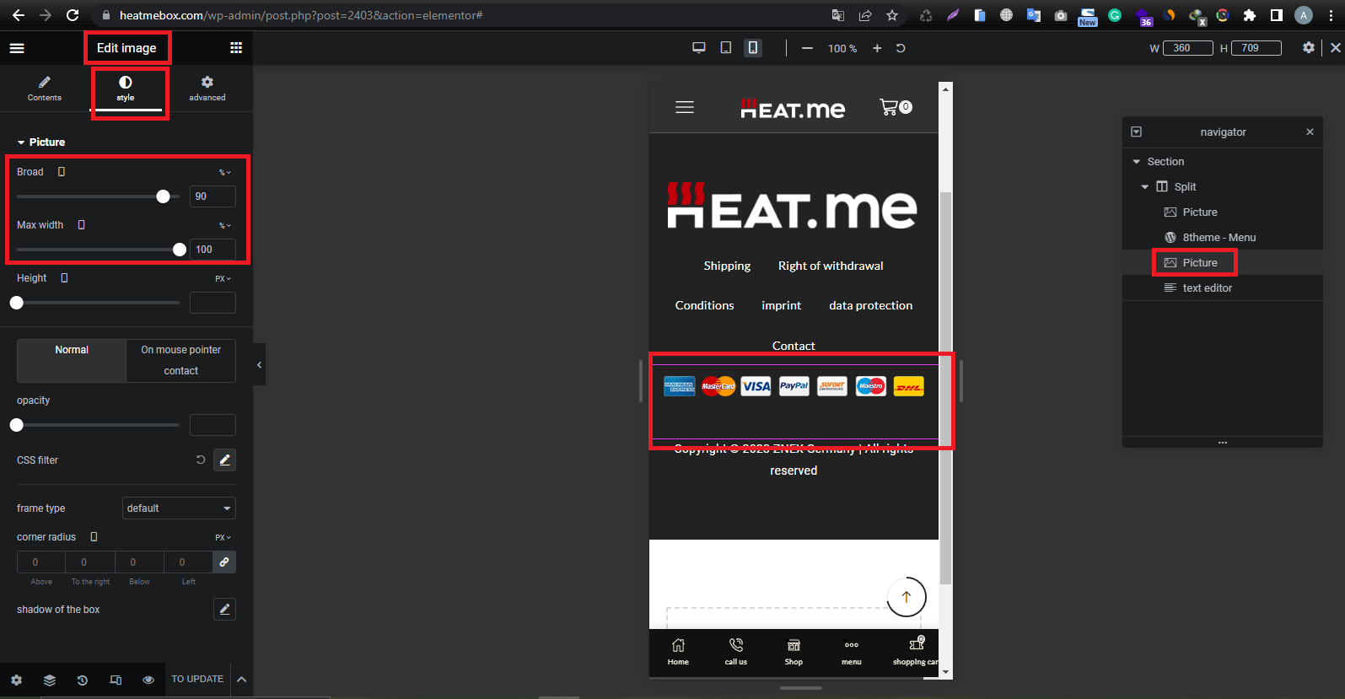Screen dimensions: 1345x699
Task: Zoom in the preview with plus
Action: (x=877, y=48)
